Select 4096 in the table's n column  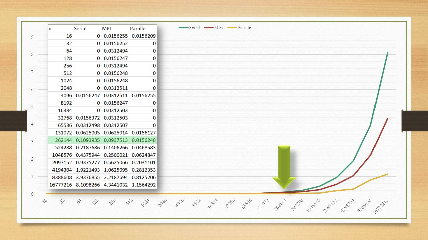point(66,96)
